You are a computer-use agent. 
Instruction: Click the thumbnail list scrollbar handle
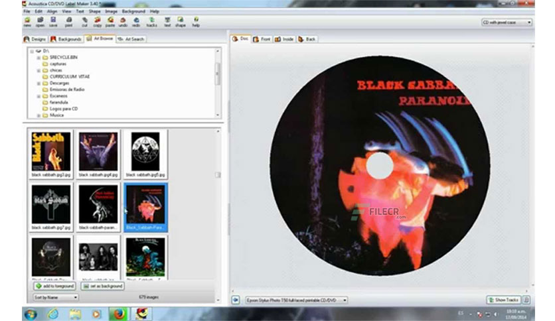coord(218,175)
